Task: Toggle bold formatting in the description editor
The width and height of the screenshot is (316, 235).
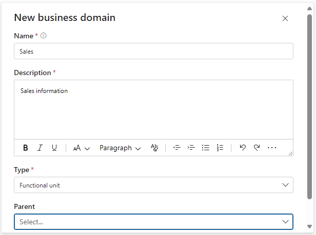Action: point(26,148)
